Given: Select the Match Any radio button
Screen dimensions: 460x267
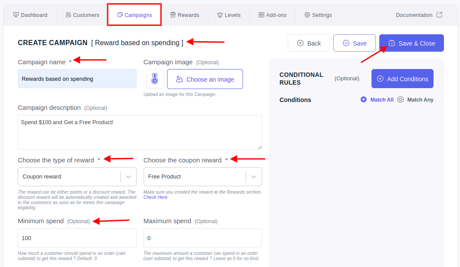Looking at the screenshot, I should click(401, 99).
